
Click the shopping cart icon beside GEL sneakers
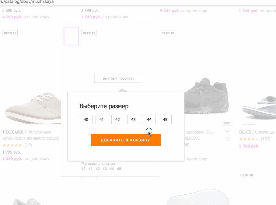[x=227, y=132]
